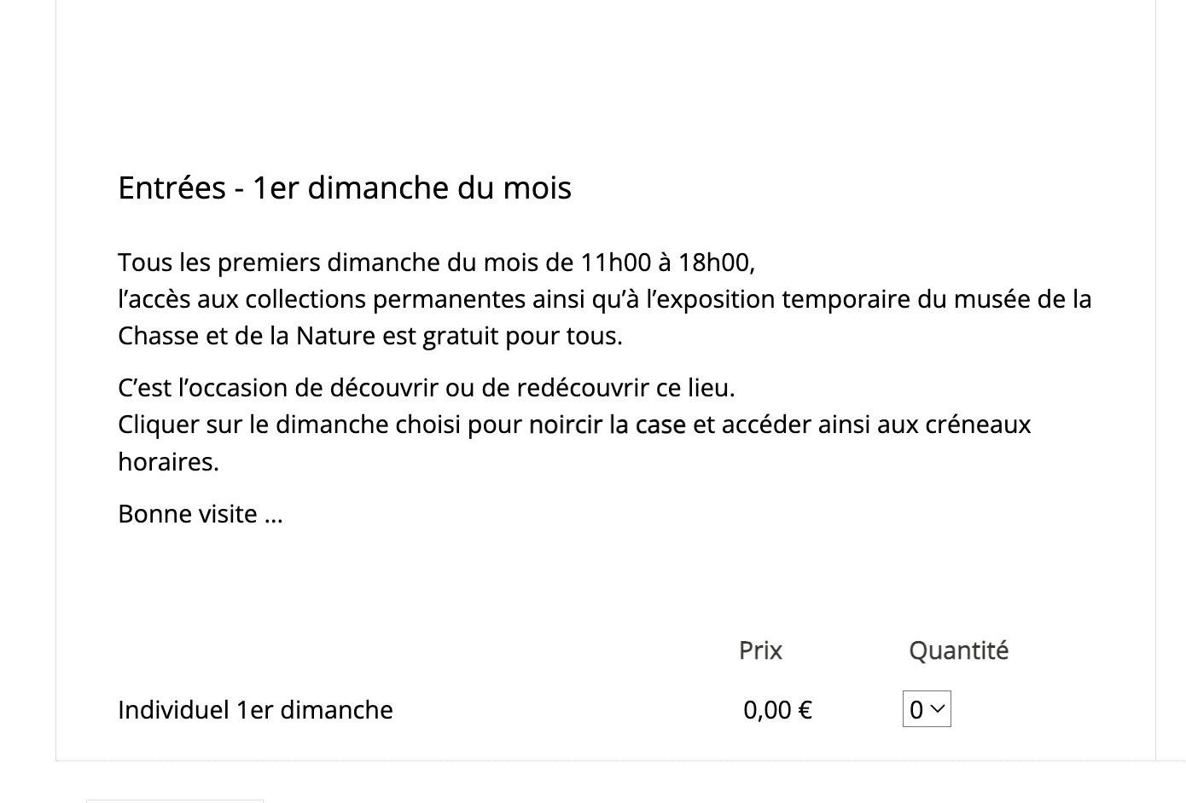
Task: Click the partially visible button below the ticket table
Action: (175, 800)
